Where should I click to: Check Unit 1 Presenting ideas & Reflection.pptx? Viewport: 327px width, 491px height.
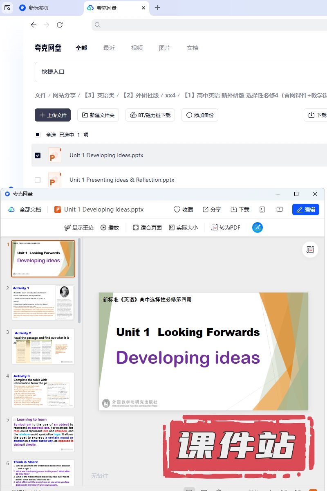tap(38, 180)
